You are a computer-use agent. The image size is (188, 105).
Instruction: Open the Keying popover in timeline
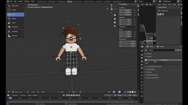(23, 95)
